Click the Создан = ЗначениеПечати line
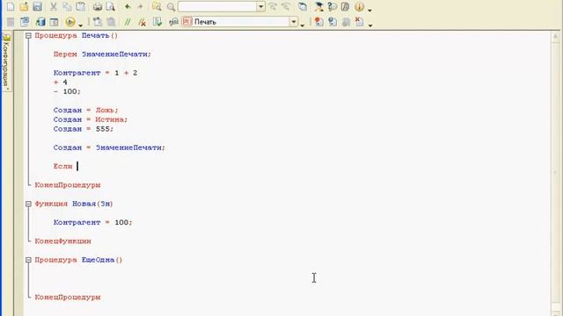563x316 pixels. pos(109,147)
